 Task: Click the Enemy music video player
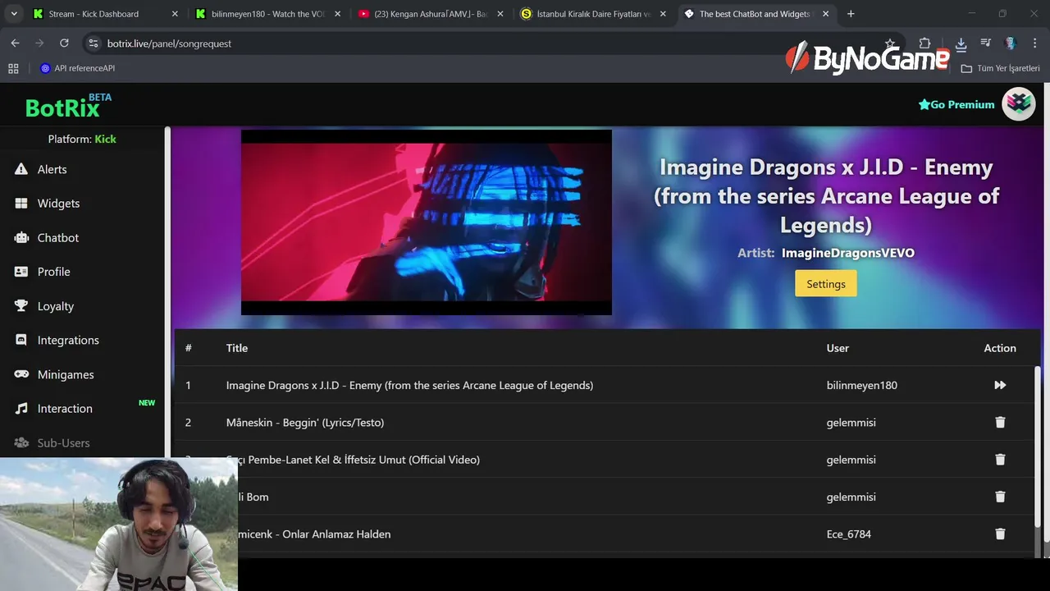(x=427, y=222)
